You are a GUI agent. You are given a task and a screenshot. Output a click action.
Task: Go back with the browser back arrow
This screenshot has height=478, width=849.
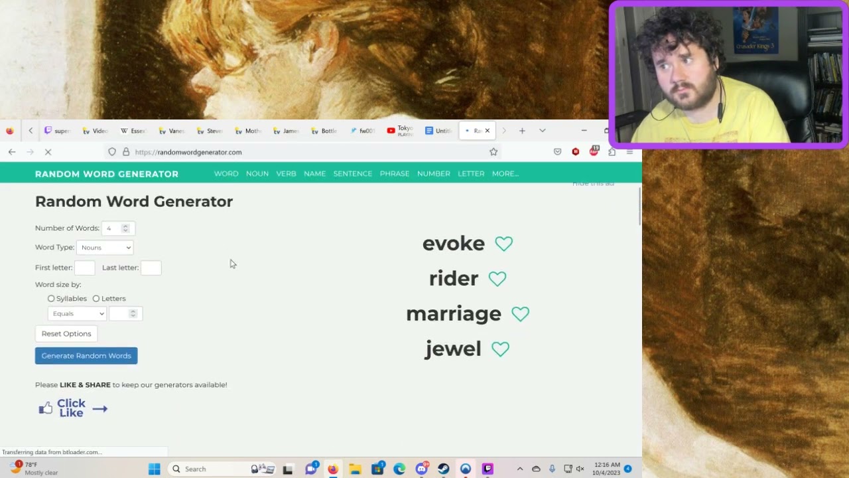point(12,152)
